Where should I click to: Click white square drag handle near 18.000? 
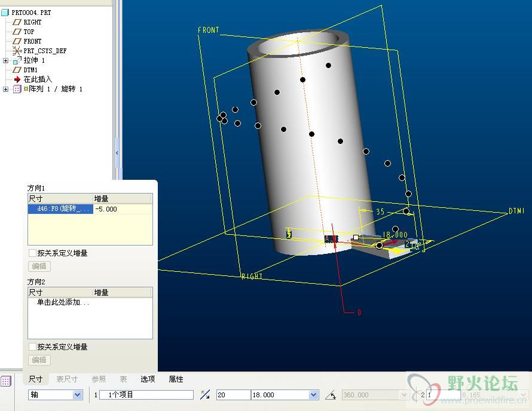point(356,237)
